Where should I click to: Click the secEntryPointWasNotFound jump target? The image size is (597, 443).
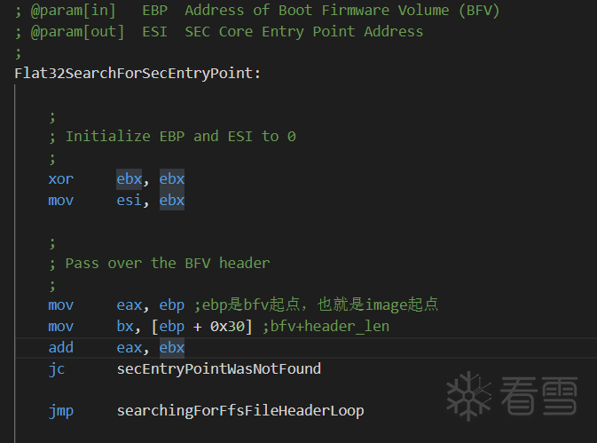click(x=218, y=368)
